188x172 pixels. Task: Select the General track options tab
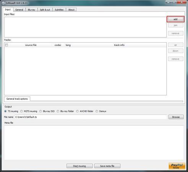[x=17, y=99]
